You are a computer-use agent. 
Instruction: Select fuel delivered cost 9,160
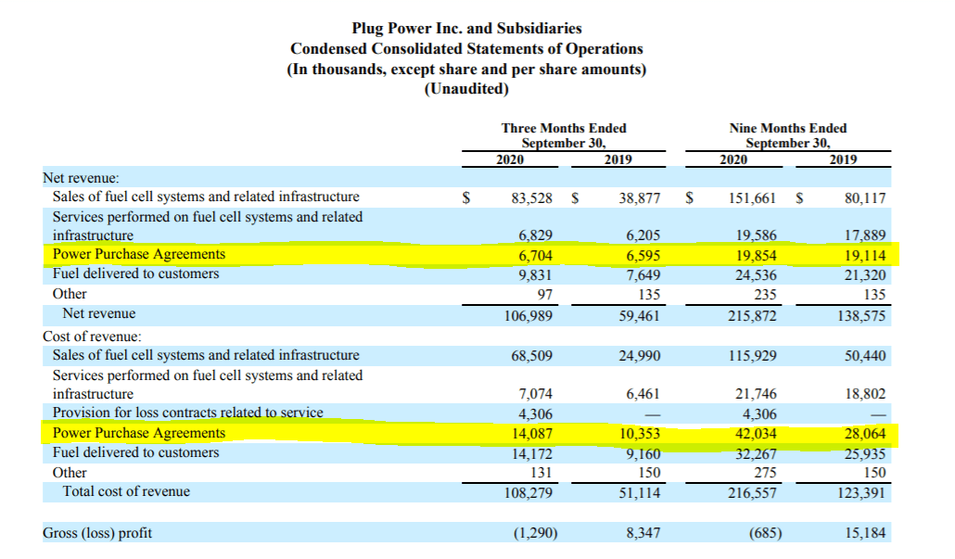643,453
